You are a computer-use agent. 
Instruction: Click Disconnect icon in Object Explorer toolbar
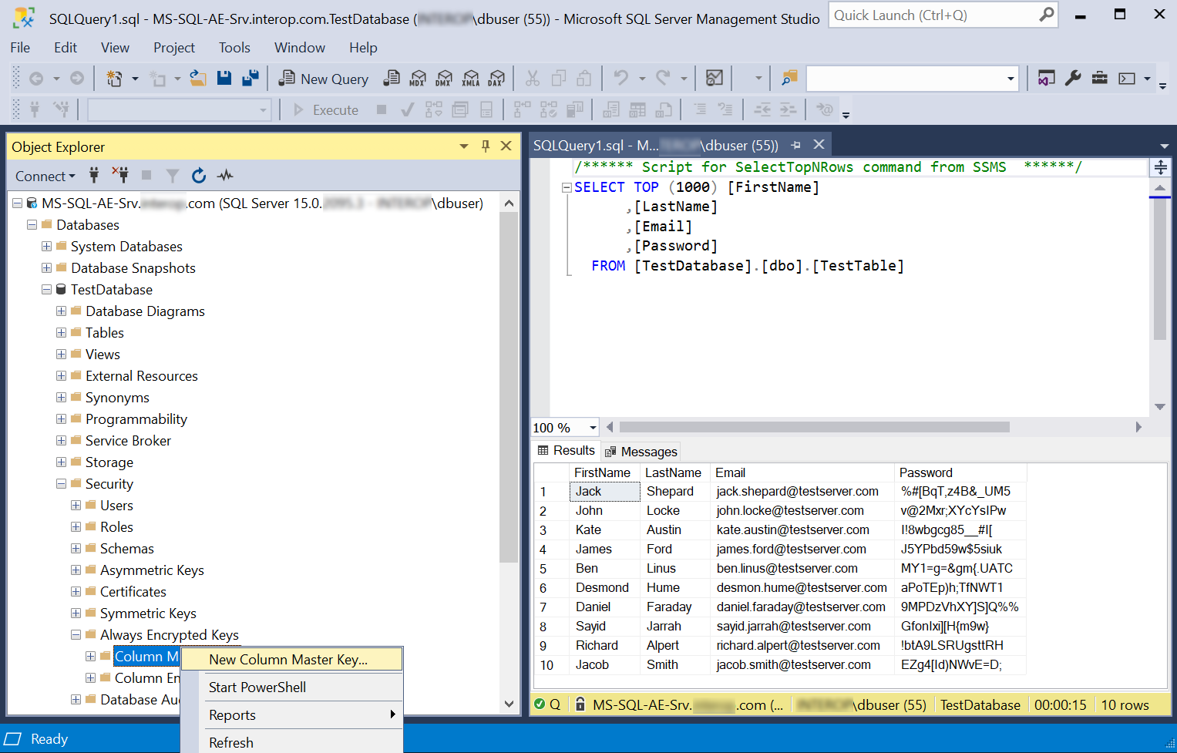click(x=120, y=176)
